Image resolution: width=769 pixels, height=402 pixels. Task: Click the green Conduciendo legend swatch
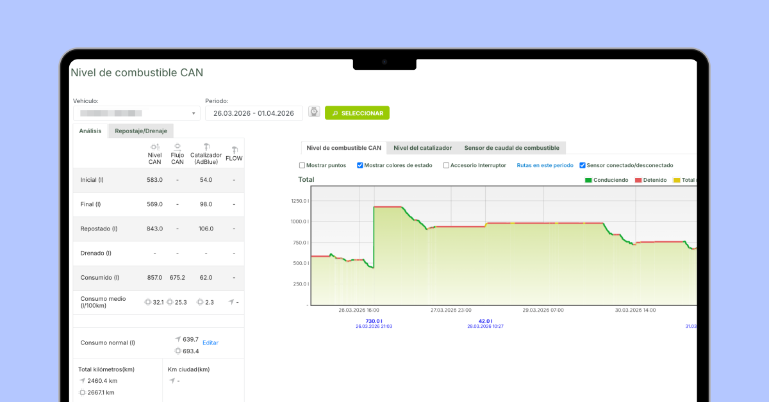(588, 181)
